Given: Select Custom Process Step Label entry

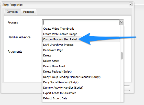Looking at the screenshot, I should point(81,39).
